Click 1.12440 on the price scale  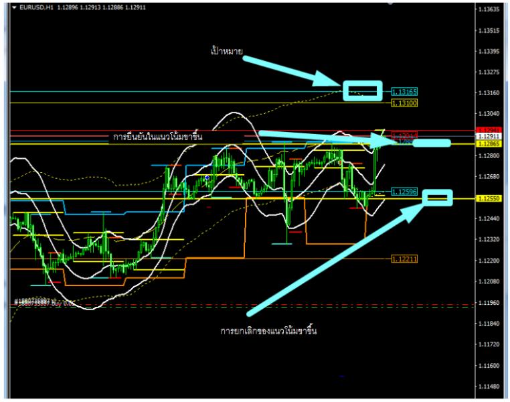pyautogui.click(x=489, y=218)
